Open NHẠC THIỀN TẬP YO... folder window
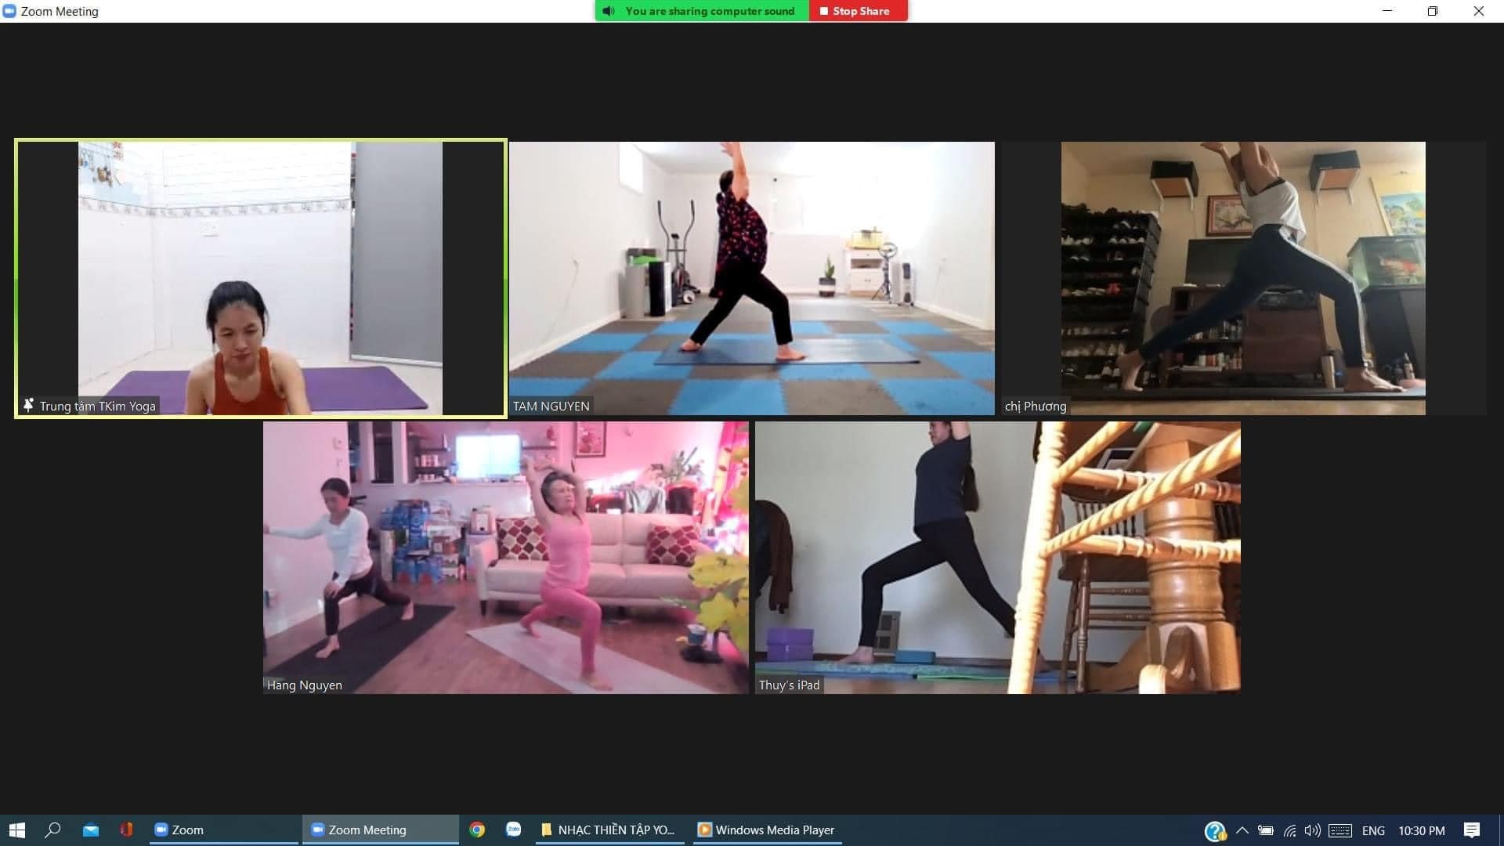1504x846 pixels. (x=609, y=830)
